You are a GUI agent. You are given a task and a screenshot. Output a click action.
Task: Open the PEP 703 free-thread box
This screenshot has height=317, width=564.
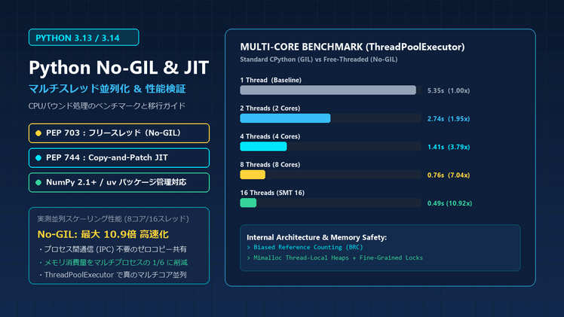[119, 133]
